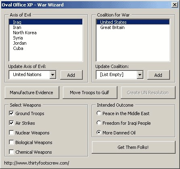Choose Syria from Axis of Evil list
This screenshot has height=169, width=180.
point(46,38)
